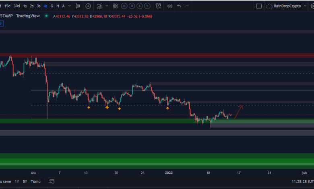
Task: Set date range to 5Y
Action: pos(25,181)
